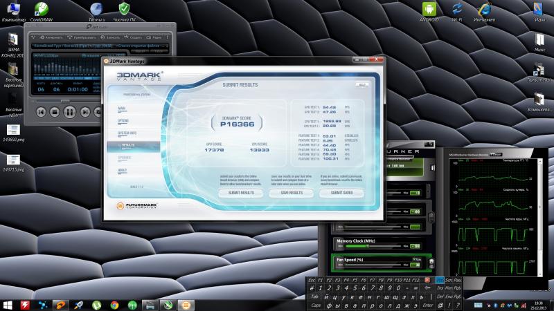Image resolution: width=554 pixels, height=311 pixels.
Task: Click the @ key on on-screen keyboard
Action: point(440,305)
